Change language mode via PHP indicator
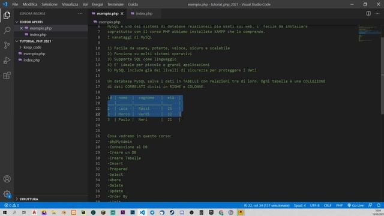The image size is (384, 216). pyautogui.click(x=339, y=205)
